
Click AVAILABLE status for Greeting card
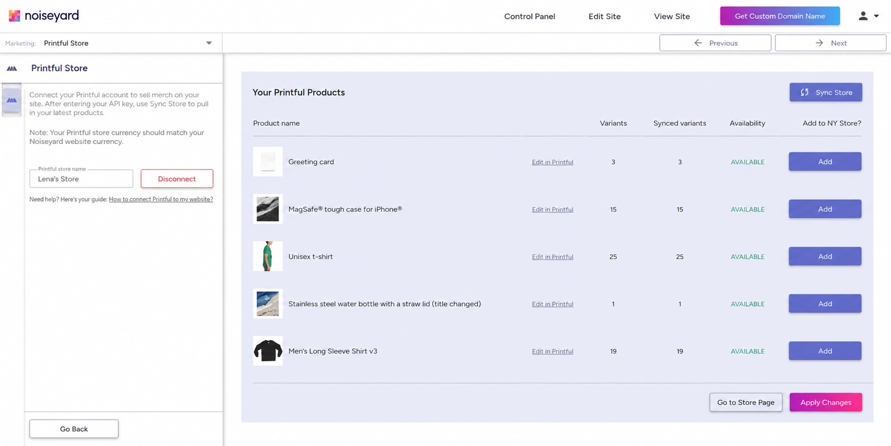click(x=747, y=162)
